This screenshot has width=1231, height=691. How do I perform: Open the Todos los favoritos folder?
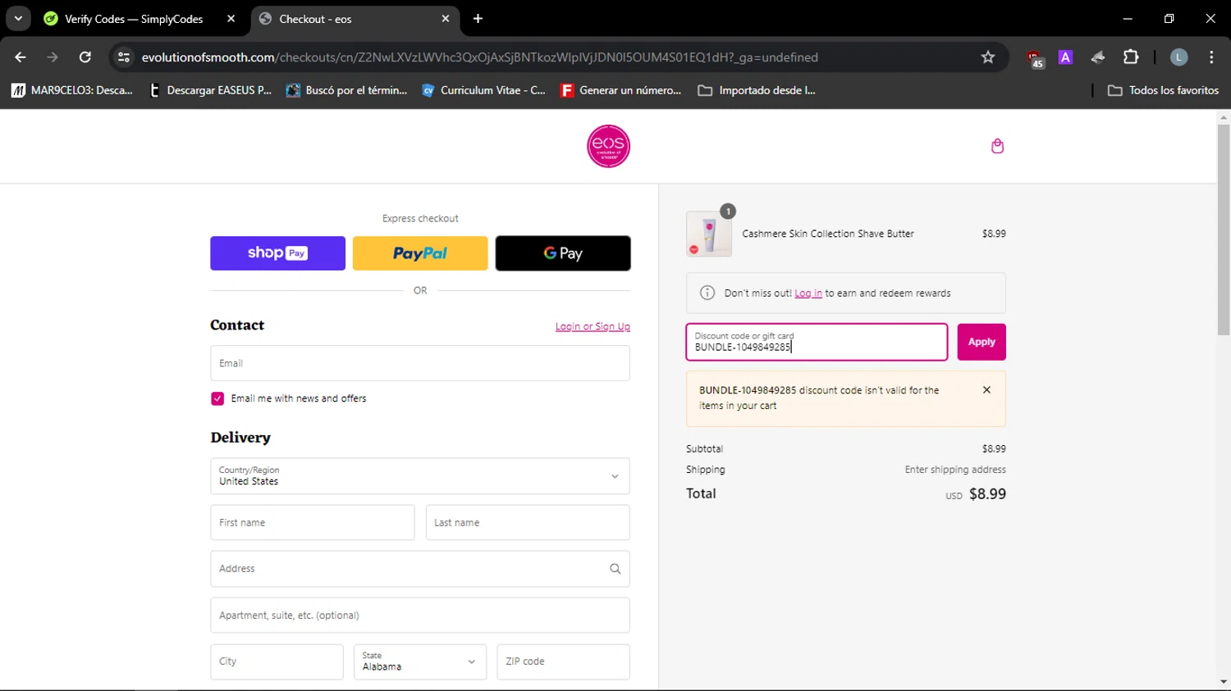click(x=1163, y=90)
